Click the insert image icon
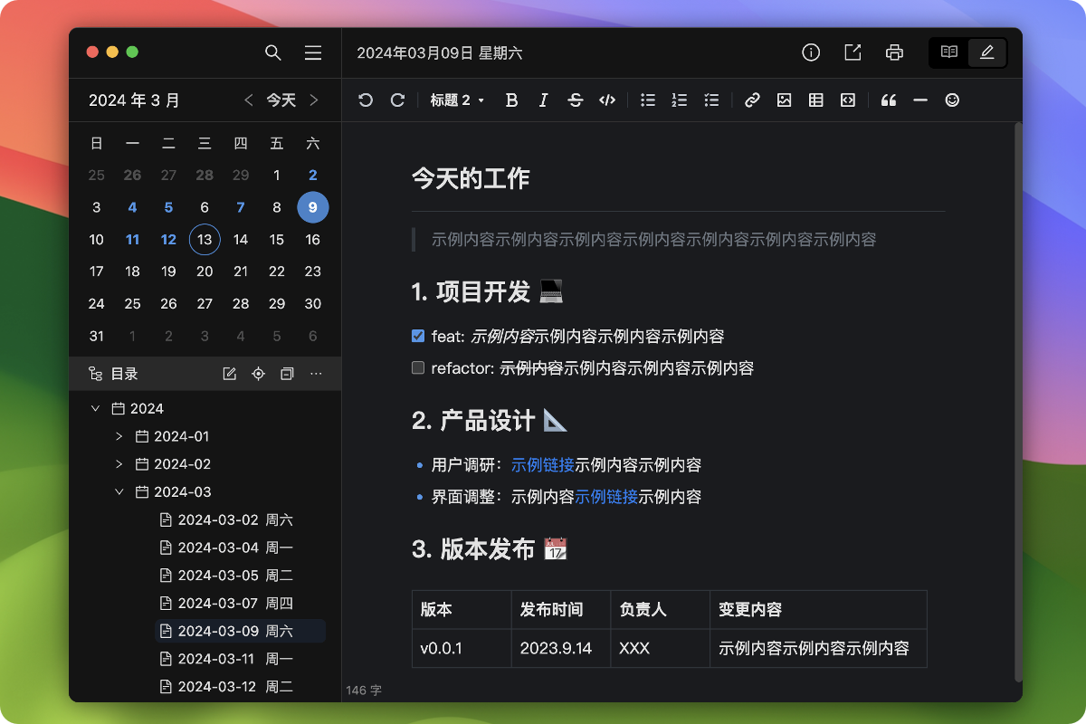The width and height of the screenshot is (1086, 724). click(784, 100)
